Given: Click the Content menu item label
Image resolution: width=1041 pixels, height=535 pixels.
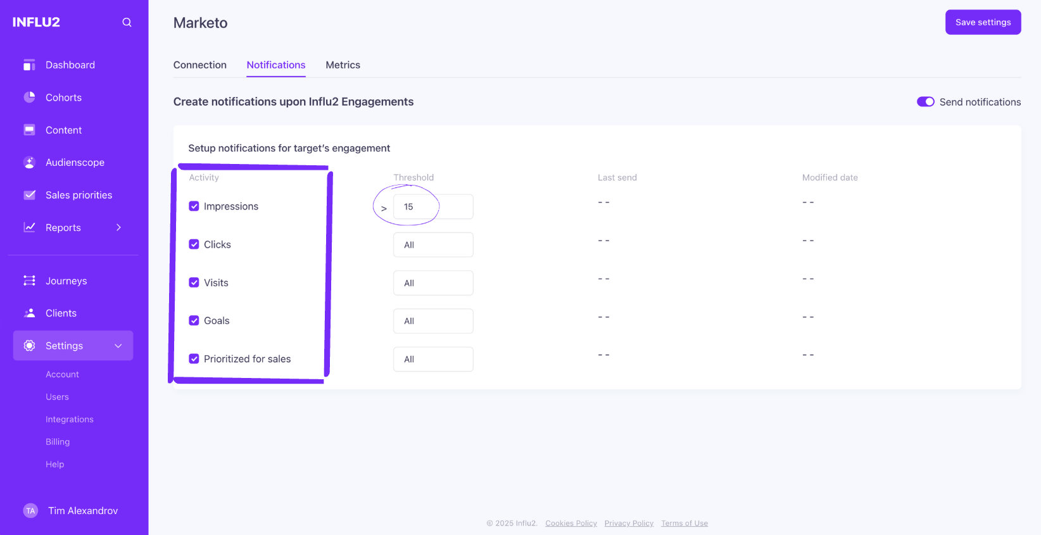Looking at the screenshot, I should pyautogui.click(x=63, y=130).
